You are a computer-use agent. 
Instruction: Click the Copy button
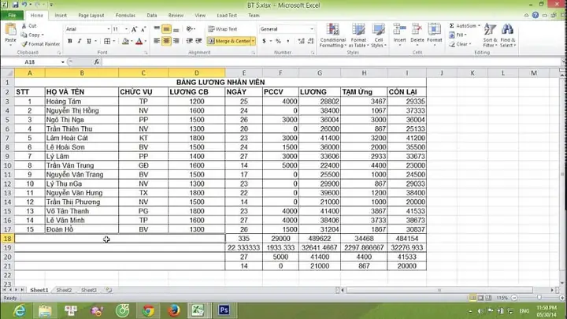31,35
